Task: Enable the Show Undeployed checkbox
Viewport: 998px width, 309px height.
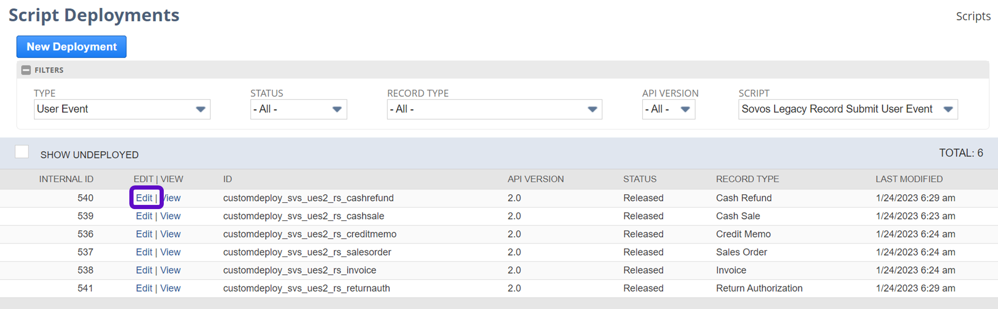Action: click(x=22, y=152)
